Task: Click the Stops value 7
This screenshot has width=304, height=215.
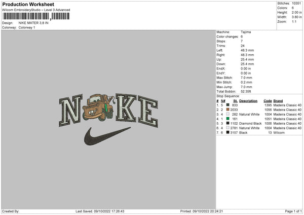Action: pyautogui.click(x=242, y=41)
